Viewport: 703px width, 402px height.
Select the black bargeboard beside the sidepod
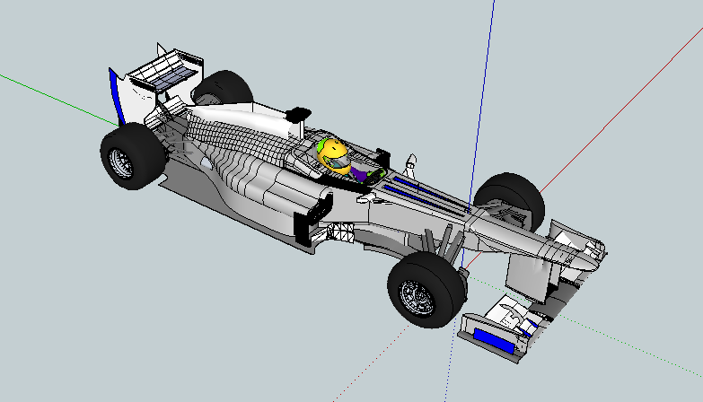pos(314,217)
